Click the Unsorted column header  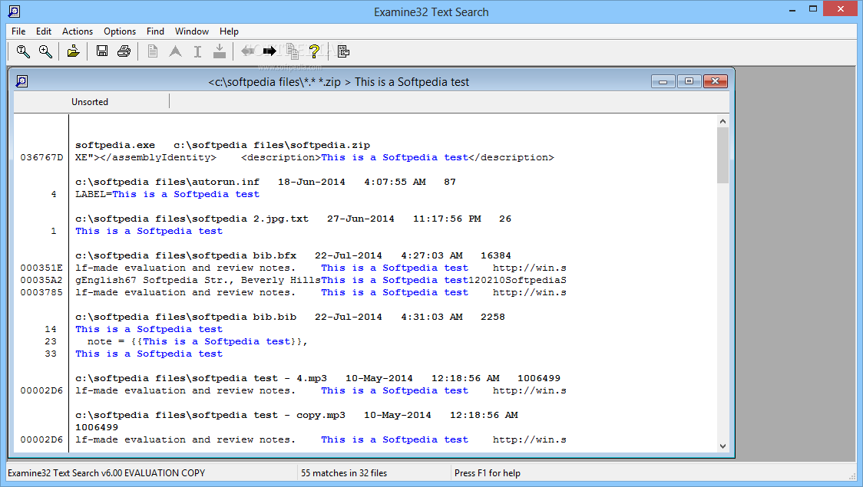click(x=91, y=102)
